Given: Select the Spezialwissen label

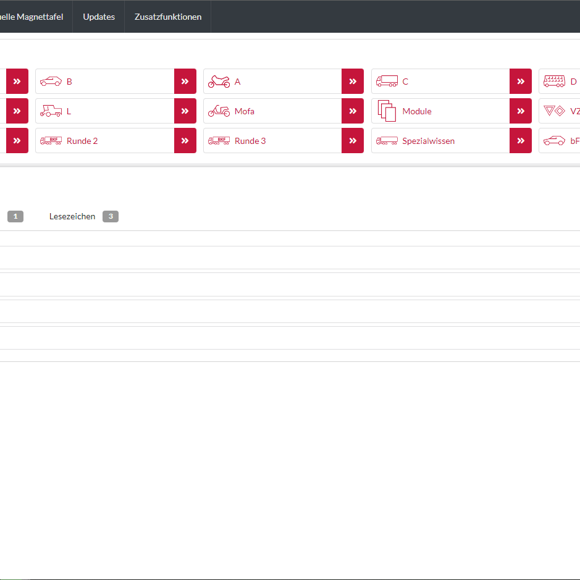Looking at the screenshot, I should pyautogui.click(x=428, y=141).
